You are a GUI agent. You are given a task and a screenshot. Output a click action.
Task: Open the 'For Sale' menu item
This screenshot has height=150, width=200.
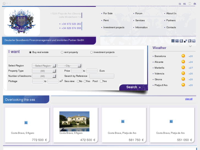pos(108,13)
